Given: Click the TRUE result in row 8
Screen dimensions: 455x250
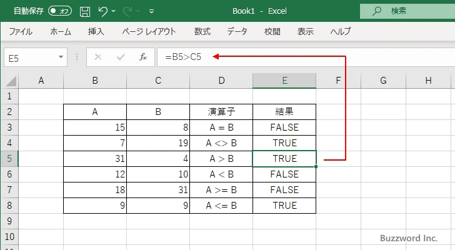Looking at the screenshot, I should coord(284,206).
